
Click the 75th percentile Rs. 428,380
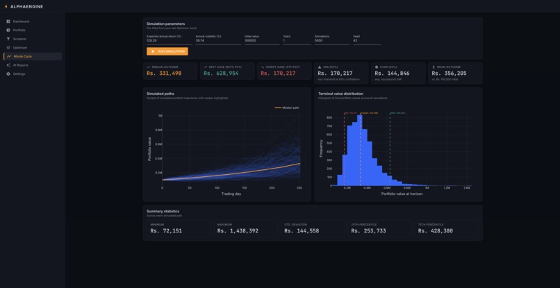436,231
